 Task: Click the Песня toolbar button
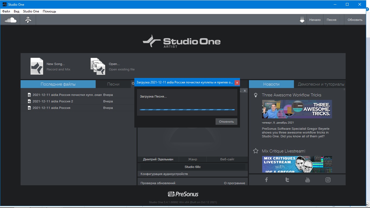pyautogui.click(x=331, y=20)
